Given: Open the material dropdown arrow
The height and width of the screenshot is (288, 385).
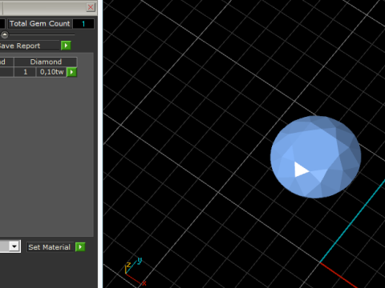Looking at the screenshot, I should (14, 246).
